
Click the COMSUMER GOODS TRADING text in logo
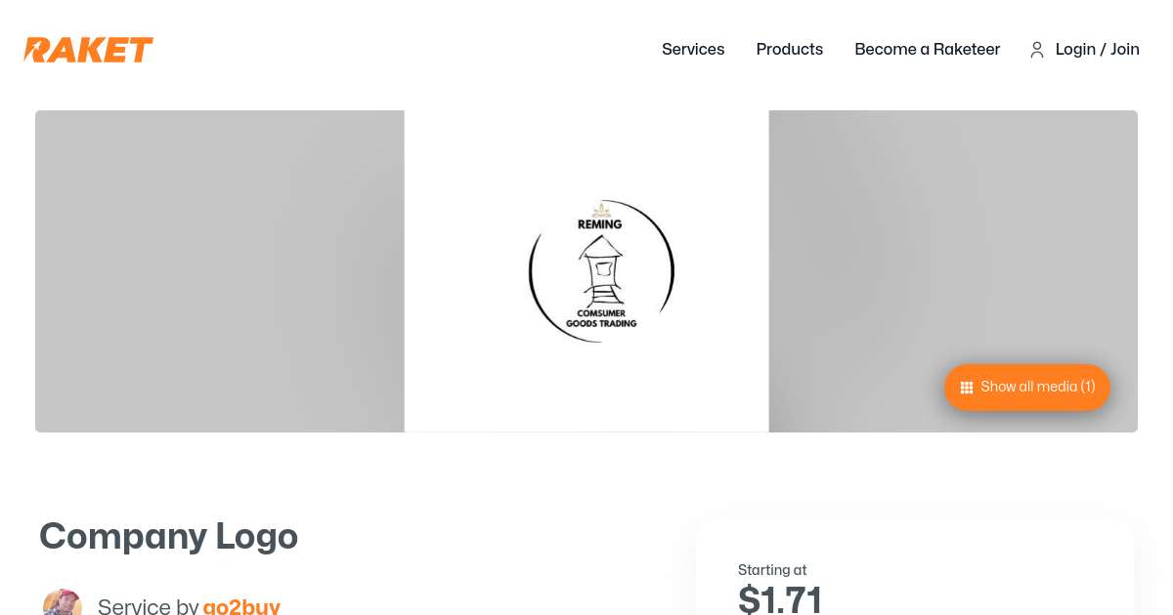pos(601,318)
